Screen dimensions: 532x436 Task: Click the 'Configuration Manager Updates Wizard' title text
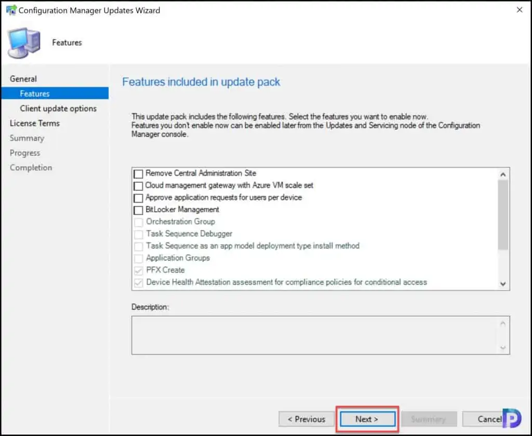(89, 10)
